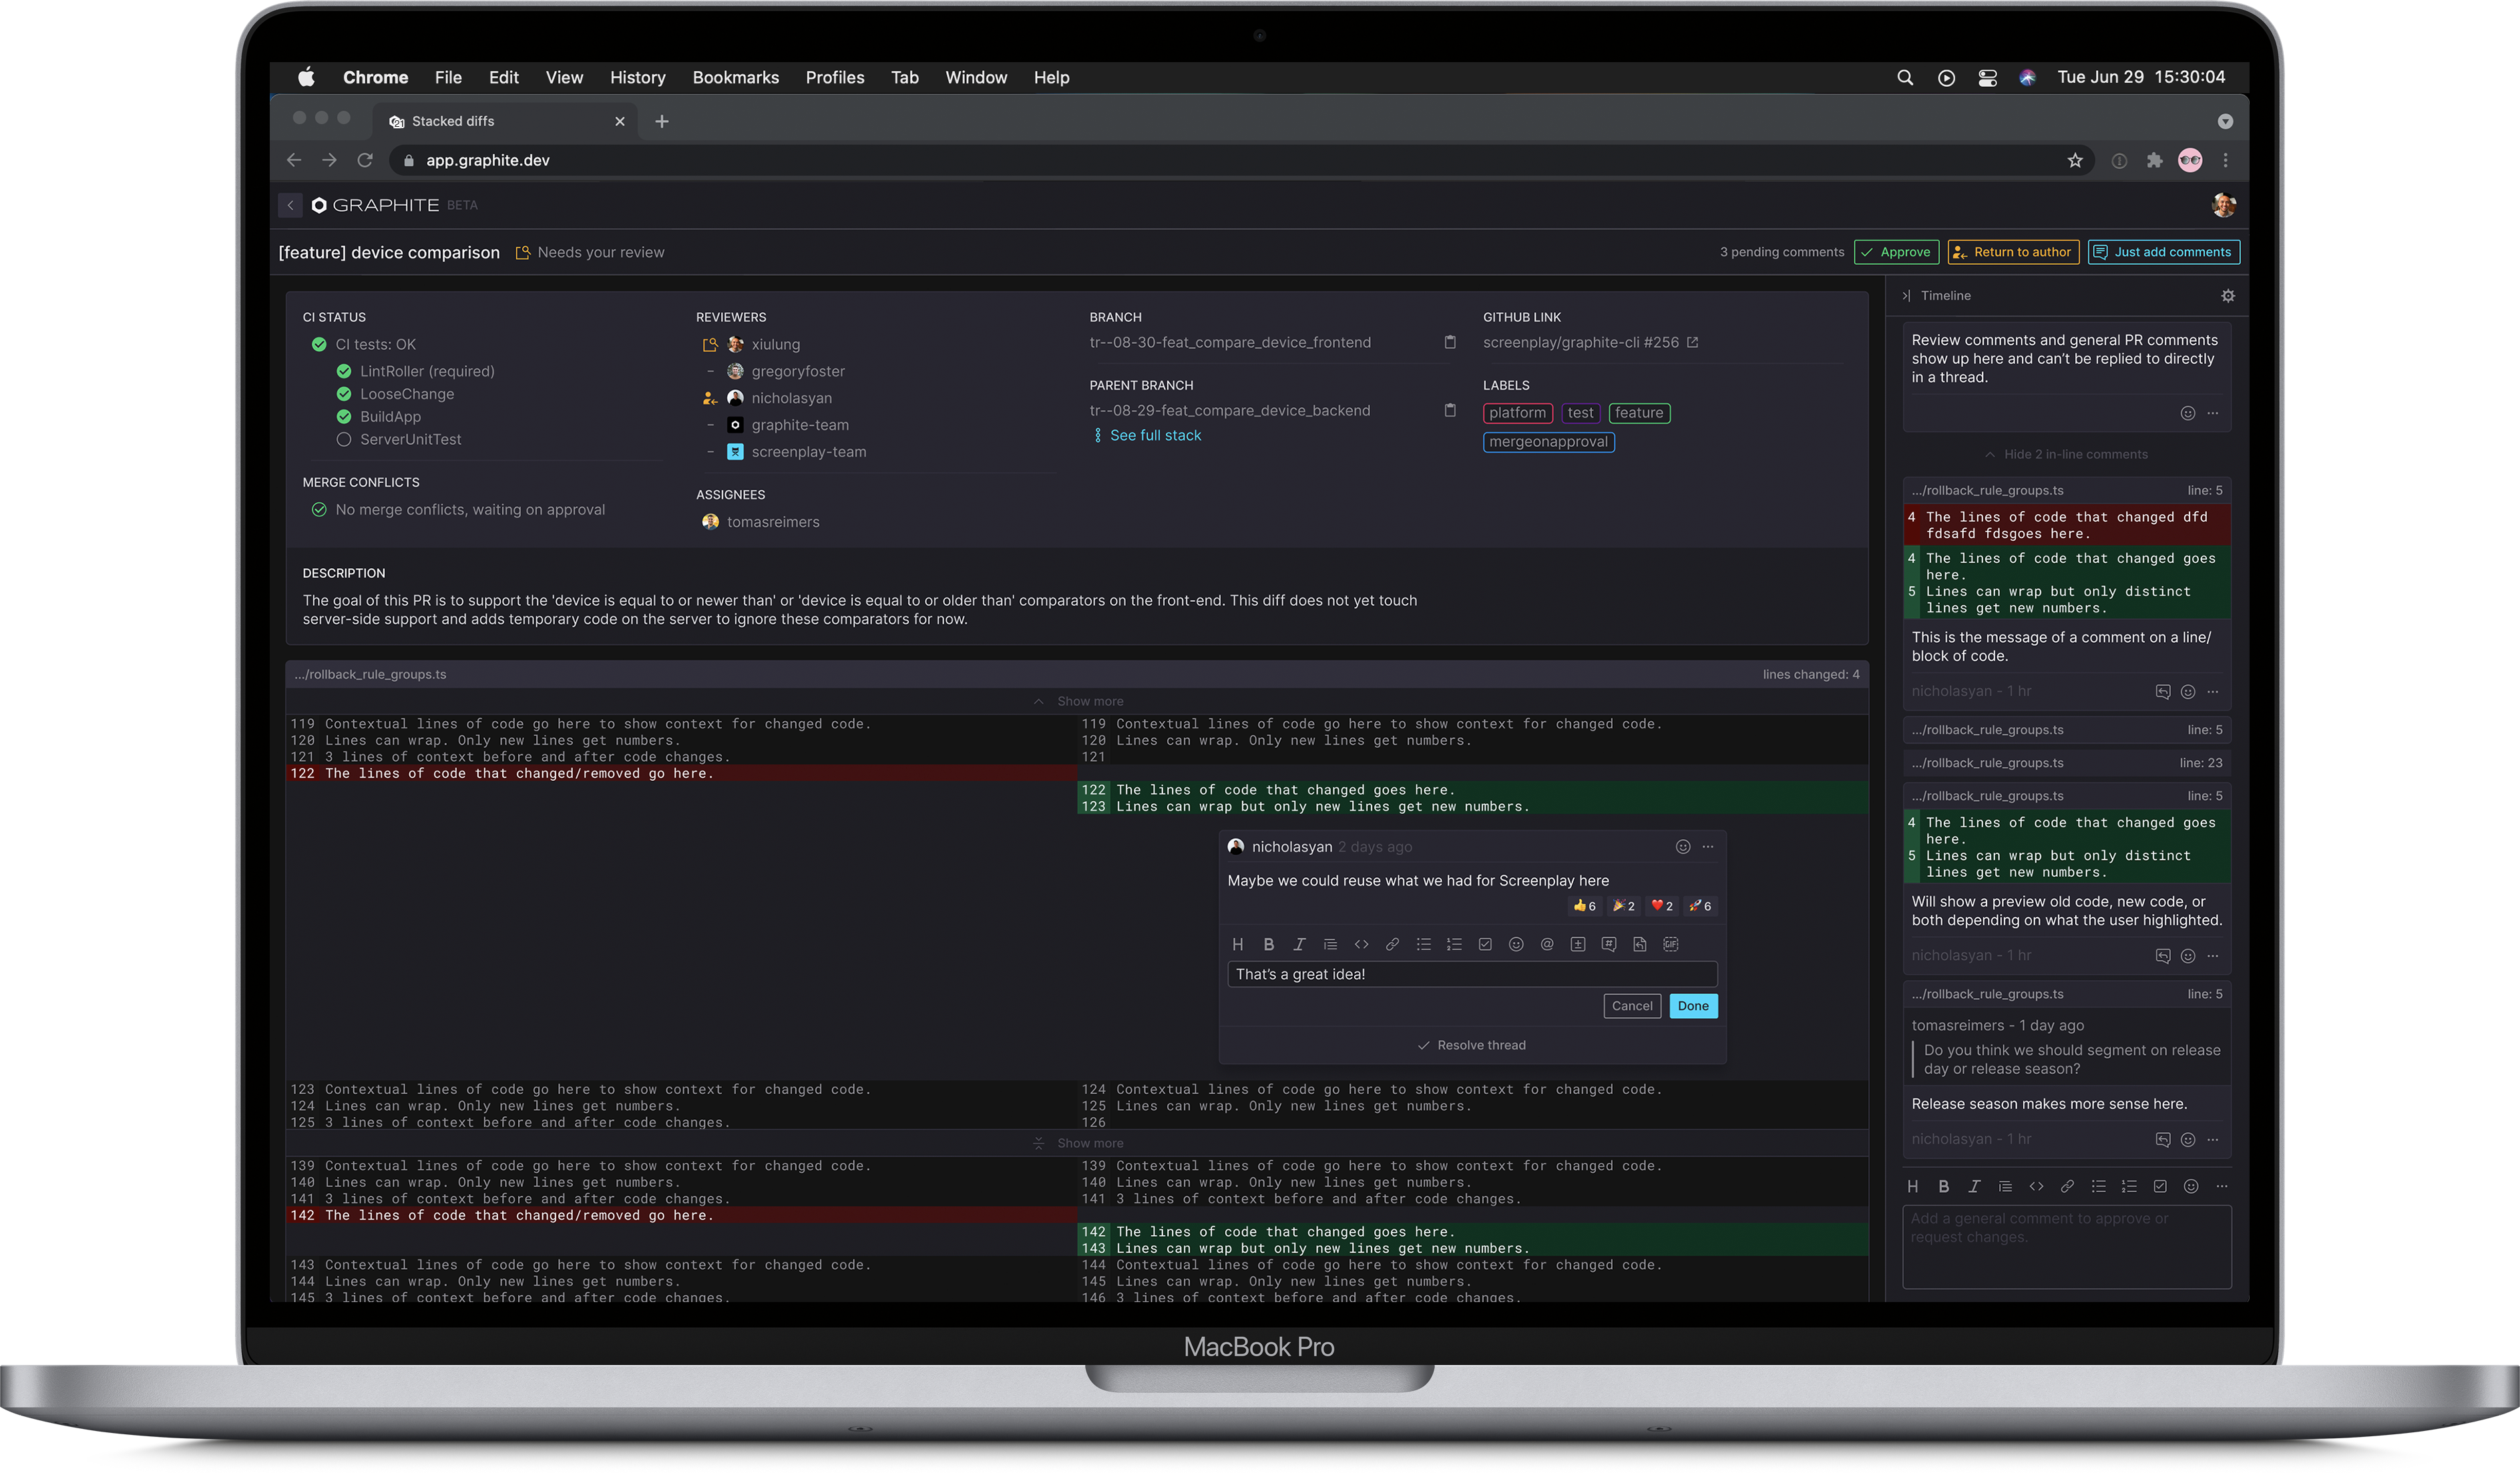Viewport: 2520px width, 1473px height.
Task: Click the feature label tag
Action: click(x=1640, y=411)
